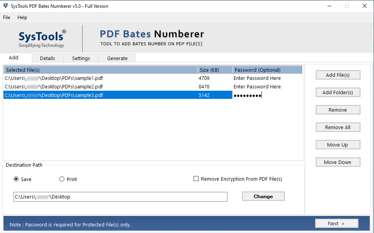
Task: Open the Help menu
Action: pos(22,17)
